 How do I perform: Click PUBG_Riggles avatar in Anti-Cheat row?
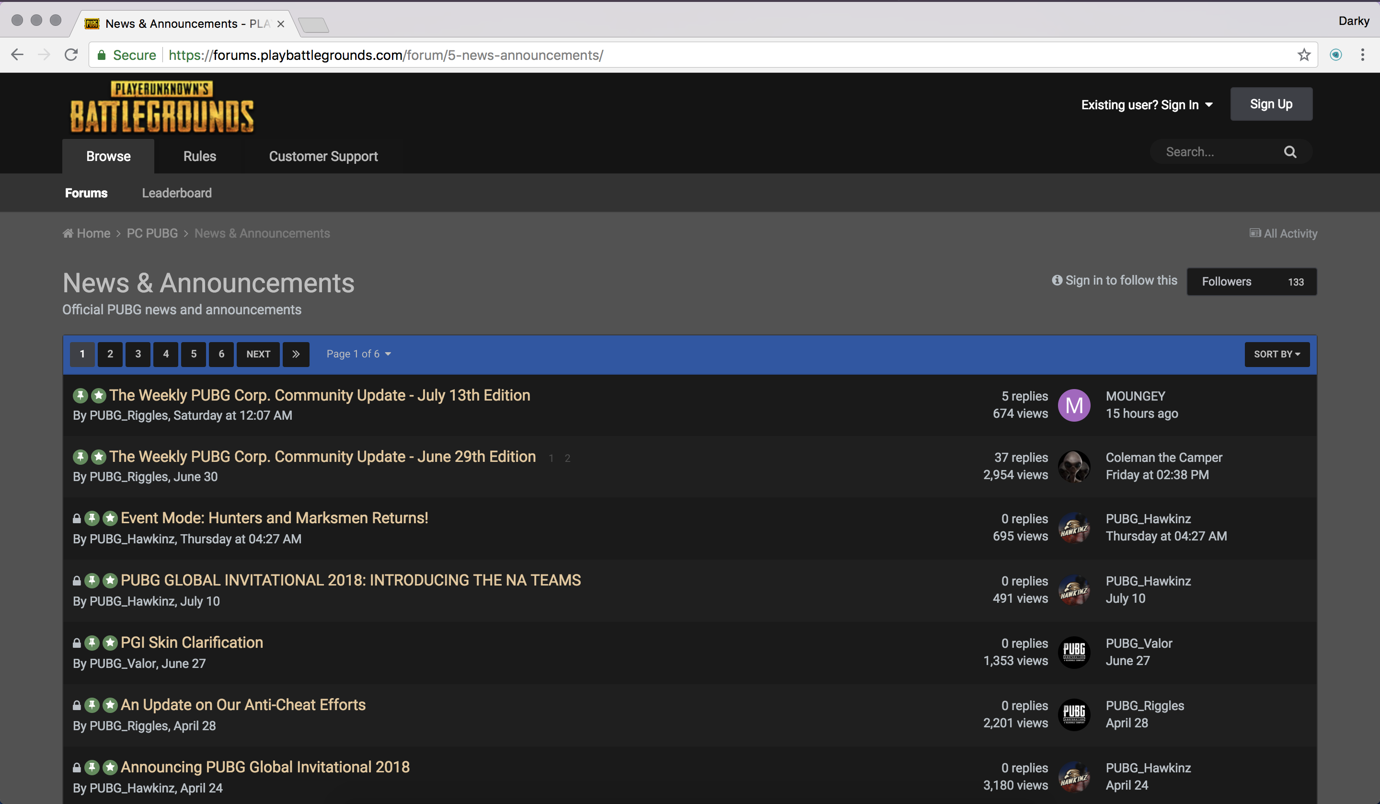pyautogui.click(x=1074, y=715)
